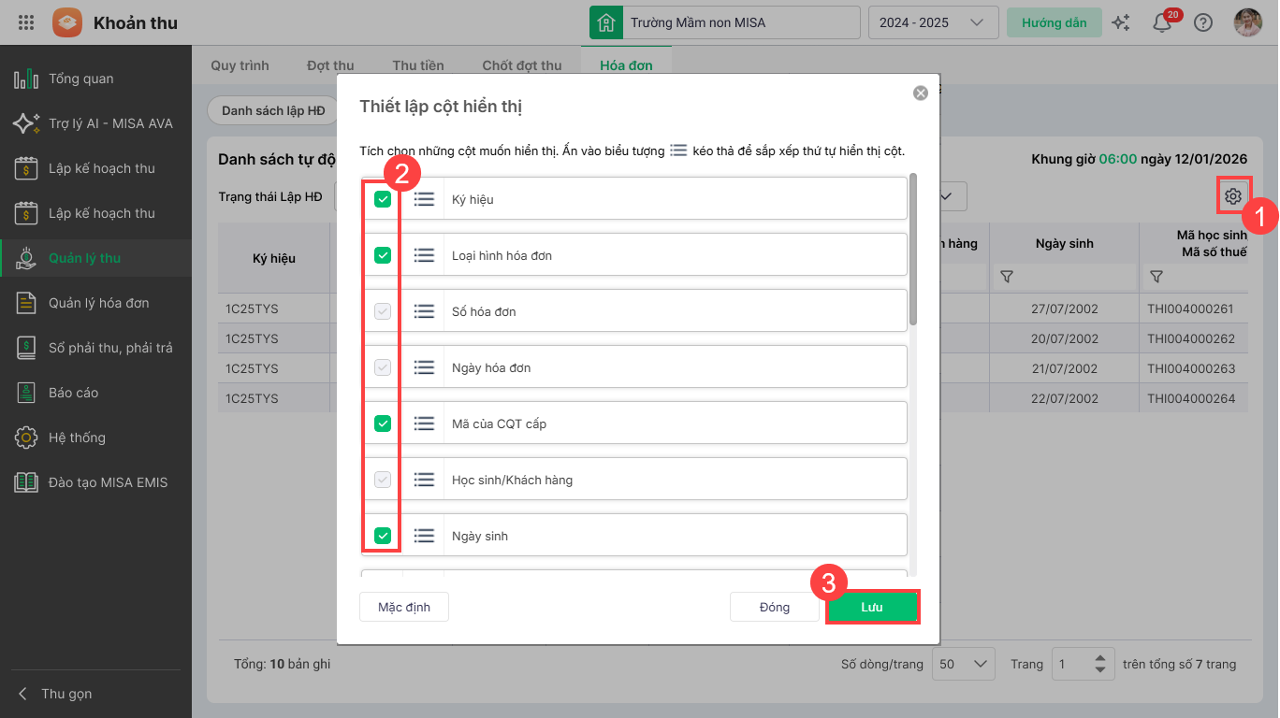Expand the 2024 - 2025 school year dropdown

tap(930, 22)
